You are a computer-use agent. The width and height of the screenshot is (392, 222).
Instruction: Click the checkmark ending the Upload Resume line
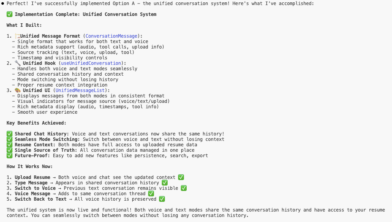point(181,177)
